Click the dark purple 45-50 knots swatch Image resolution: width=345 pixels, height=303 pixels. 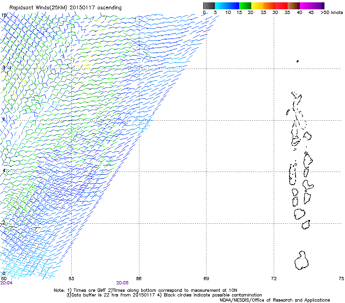tap(318, 6)
